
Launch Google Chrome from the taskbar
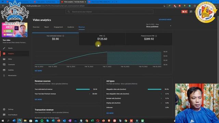point(126,121)
